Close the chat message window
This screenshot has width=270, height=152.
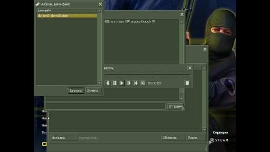click(x=182, y=14)
